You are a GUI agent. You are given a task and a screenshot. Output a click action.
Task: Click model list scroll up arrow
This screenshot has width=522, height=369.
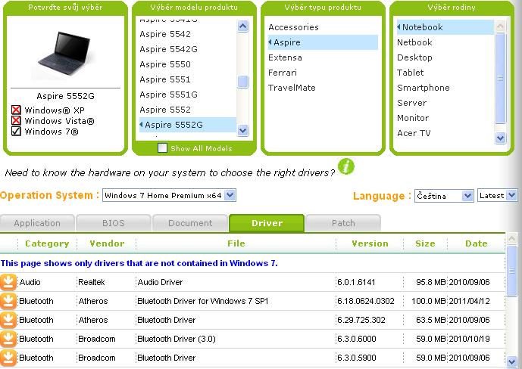coord(243,26)
